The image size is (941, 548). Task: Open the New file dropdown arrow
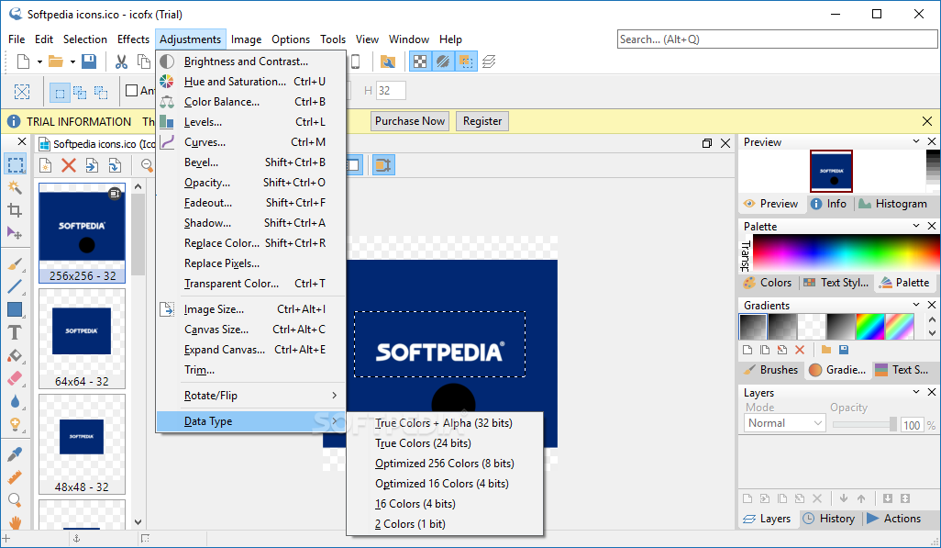click(39, 62)
